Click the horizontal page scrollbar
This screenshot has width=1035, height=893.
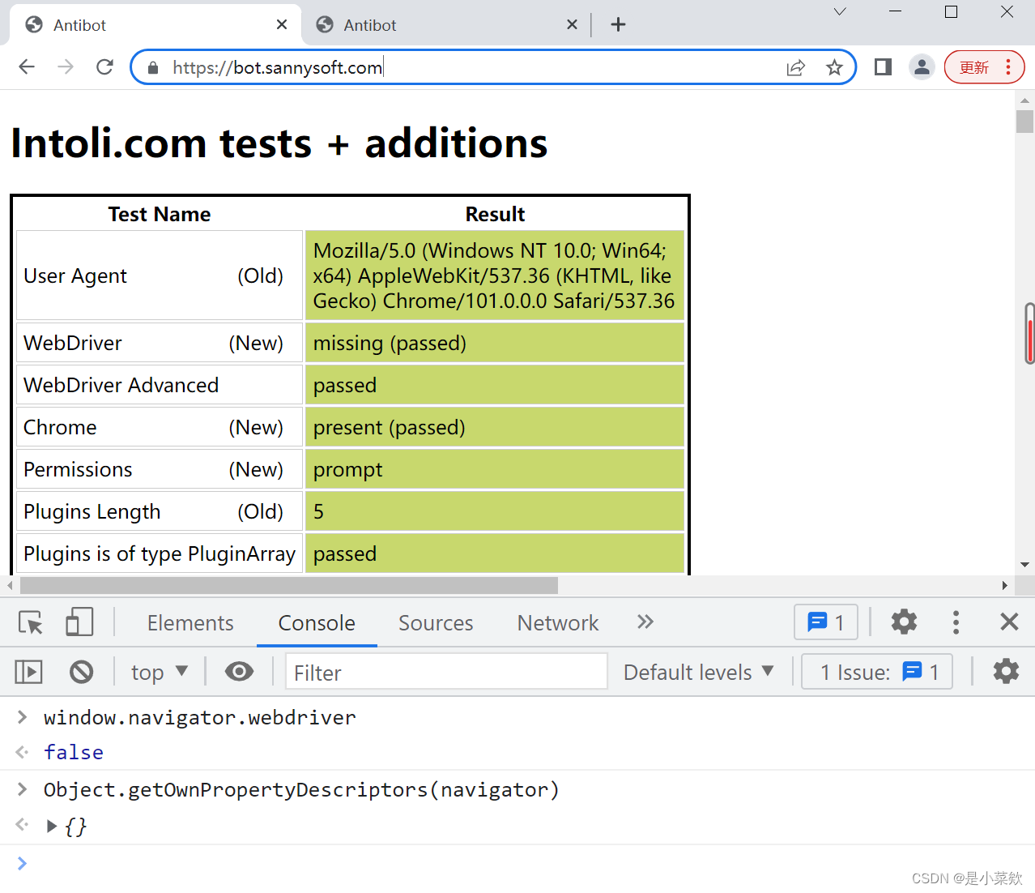click(x=288, y=585)
